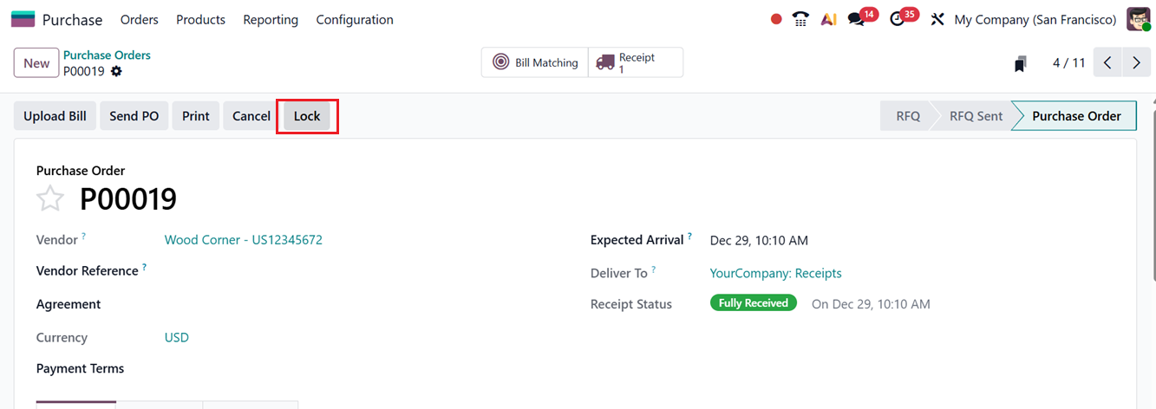Open the Receipt smart button
Viewport: 1156px width, 409px height.
(635, 62)
